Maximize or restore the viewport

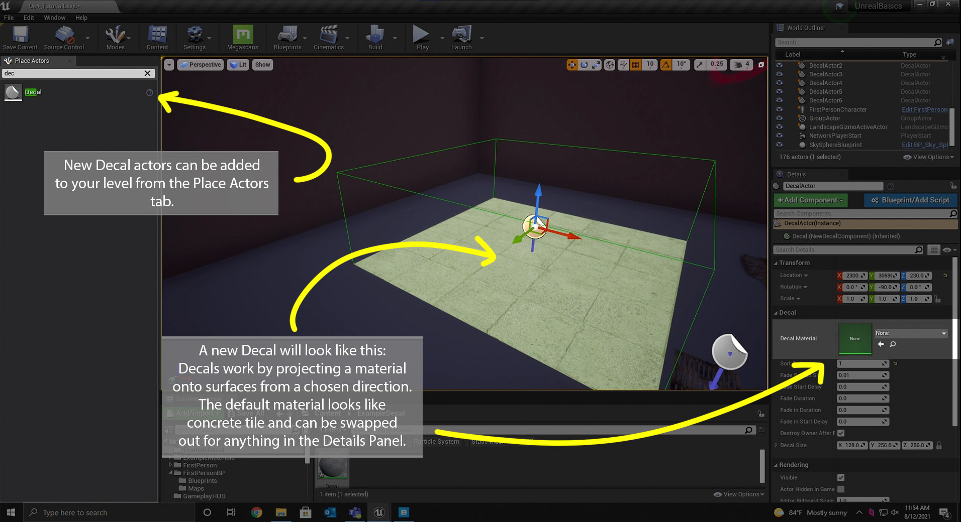point(761,65)
